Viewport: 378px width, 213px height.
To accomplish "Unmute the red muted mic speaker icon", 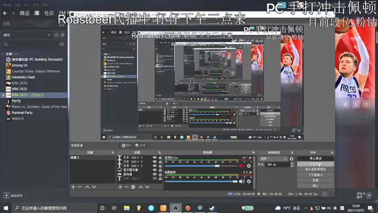I will click(241, 166).
